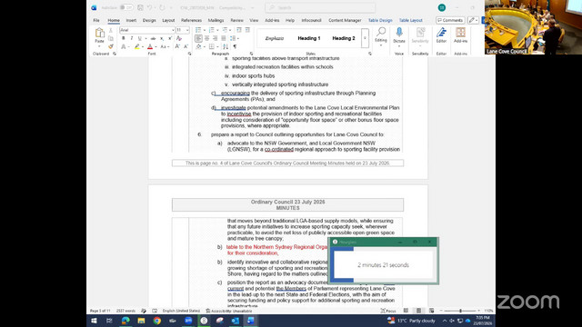The height and width of the screenshot is (327, 582).
Task: Click the Comments button
Action: 450,20
